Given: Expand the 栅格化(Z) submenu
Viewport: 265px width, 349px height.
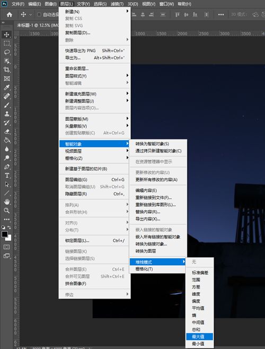Looking at the screenshot, I should click(95, 158).
